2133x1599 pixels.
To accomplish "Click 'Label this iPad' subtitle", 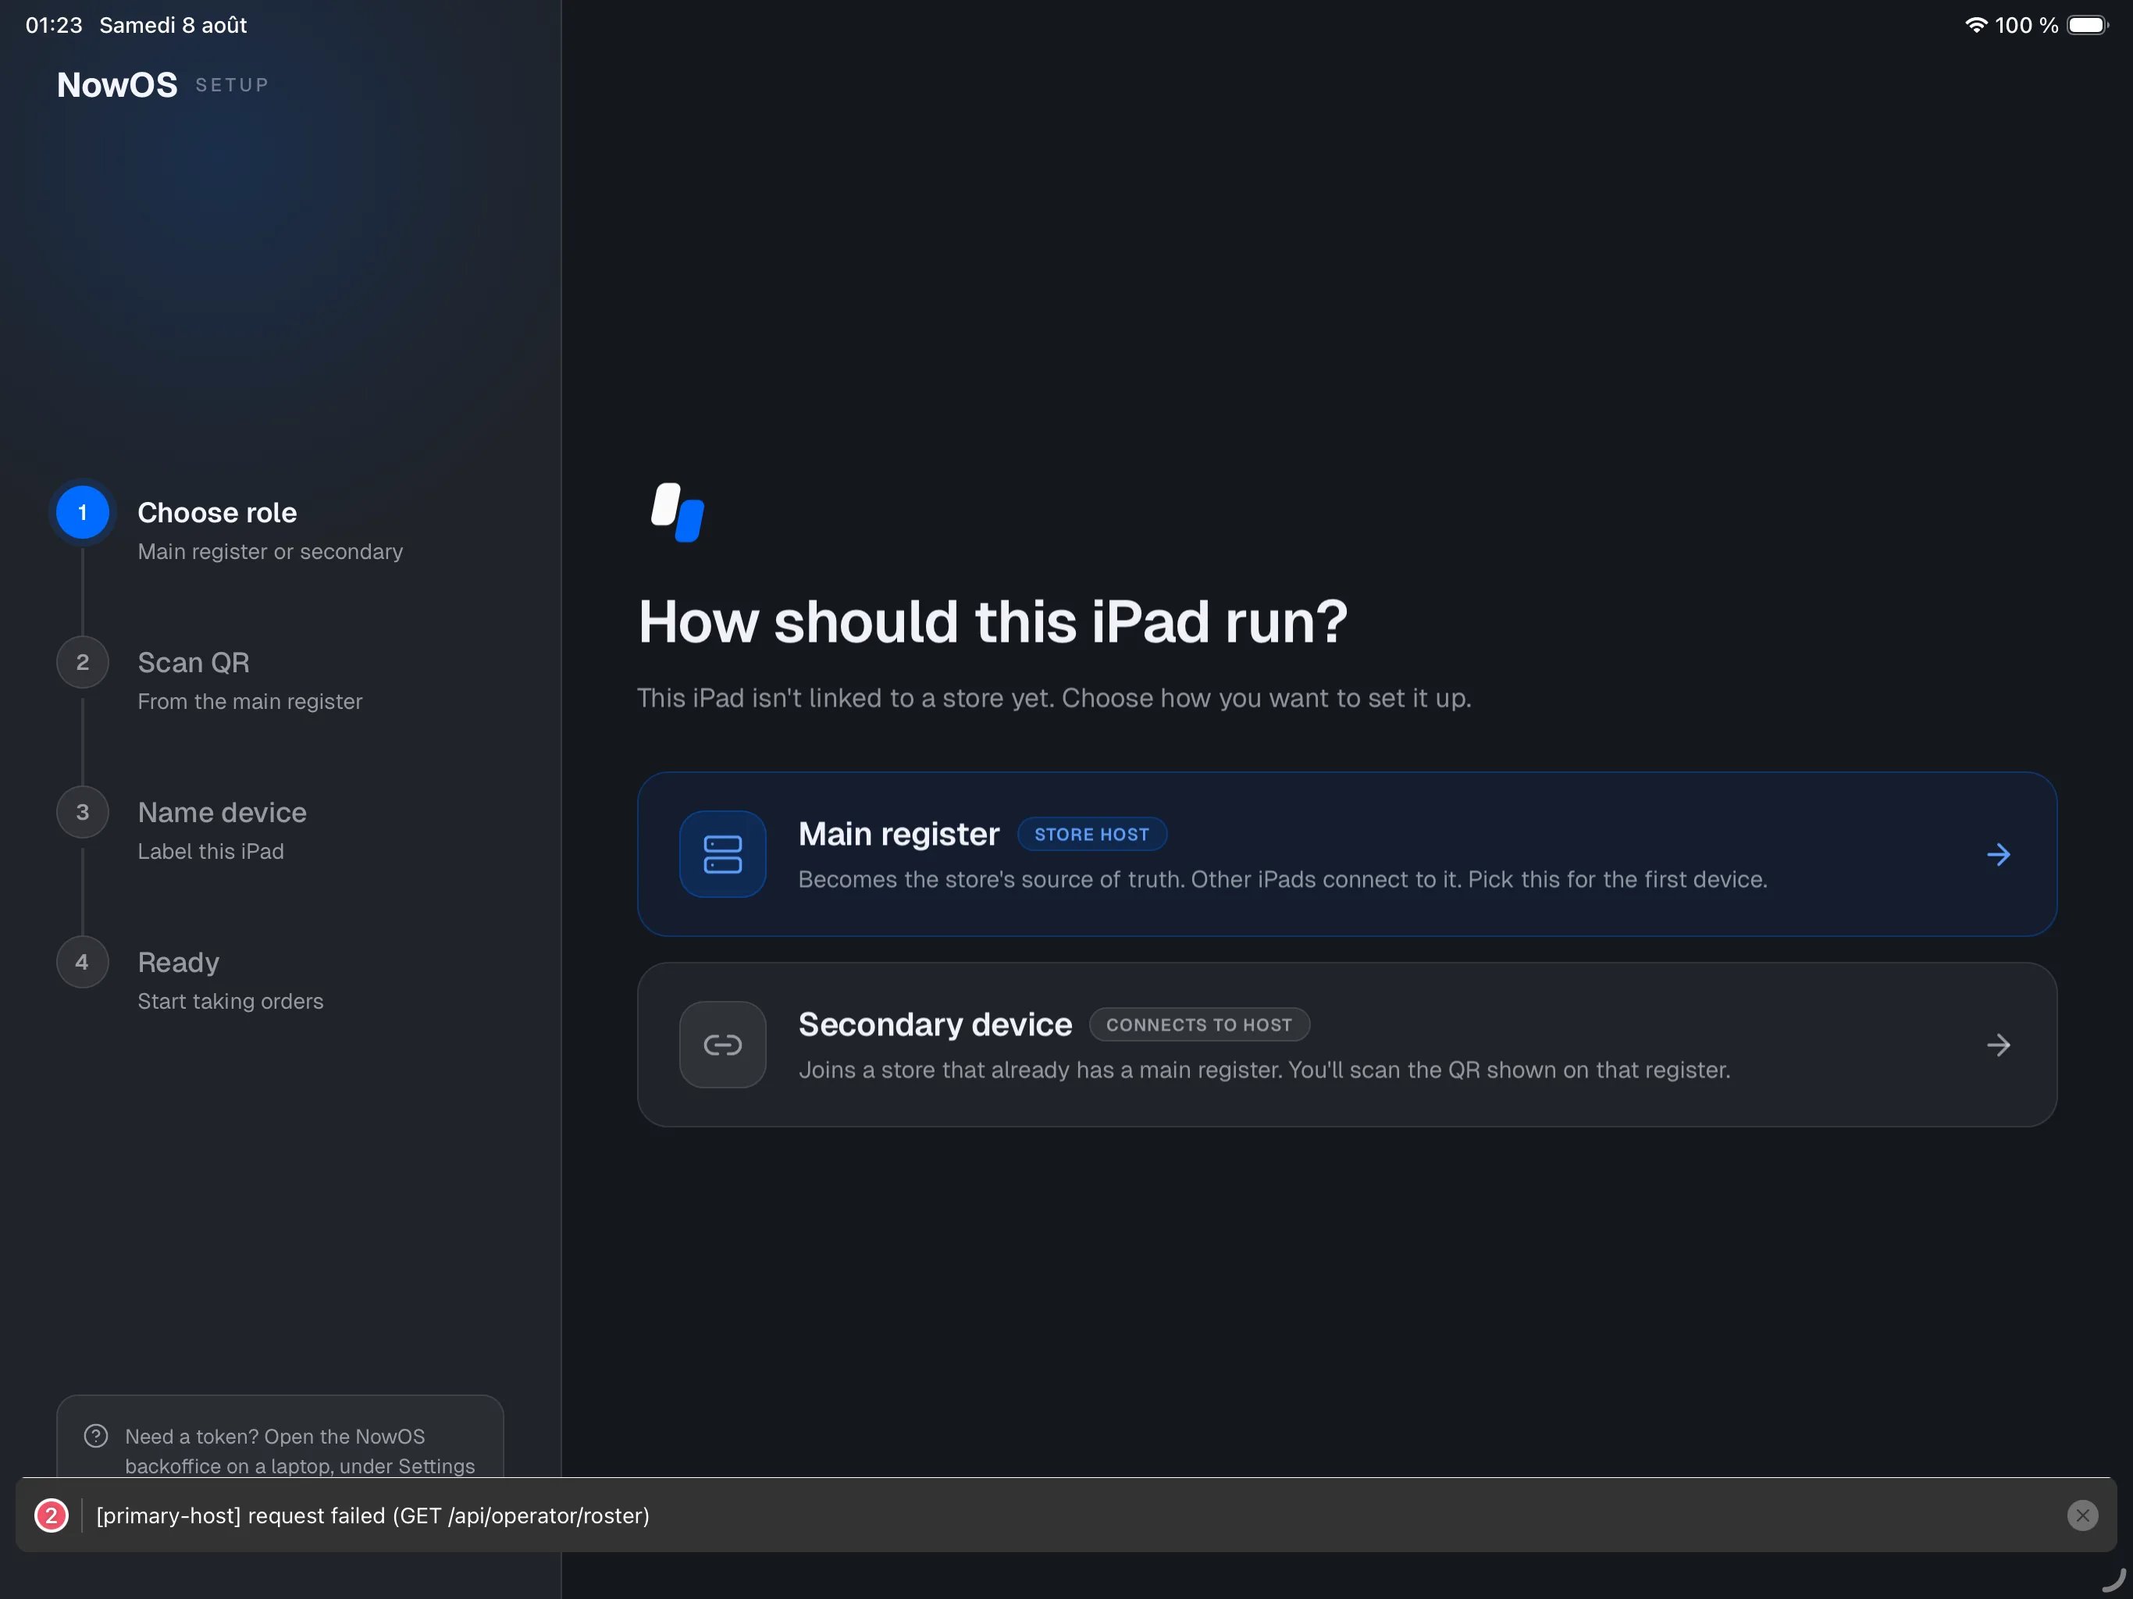I will coord(211,852).
